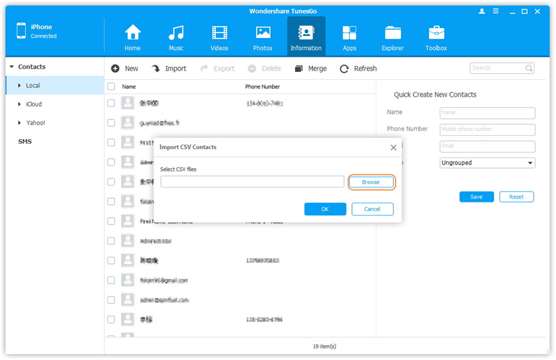
Task: Switch to the Information tab
Action: pos(306,37)
